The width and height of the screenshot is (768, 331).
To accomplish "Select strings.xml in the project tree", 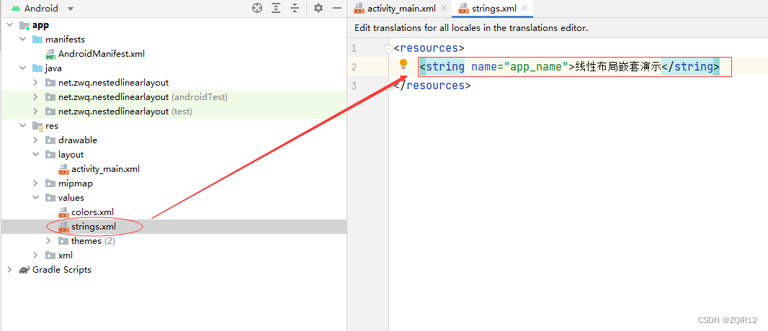I will (94, 227).
